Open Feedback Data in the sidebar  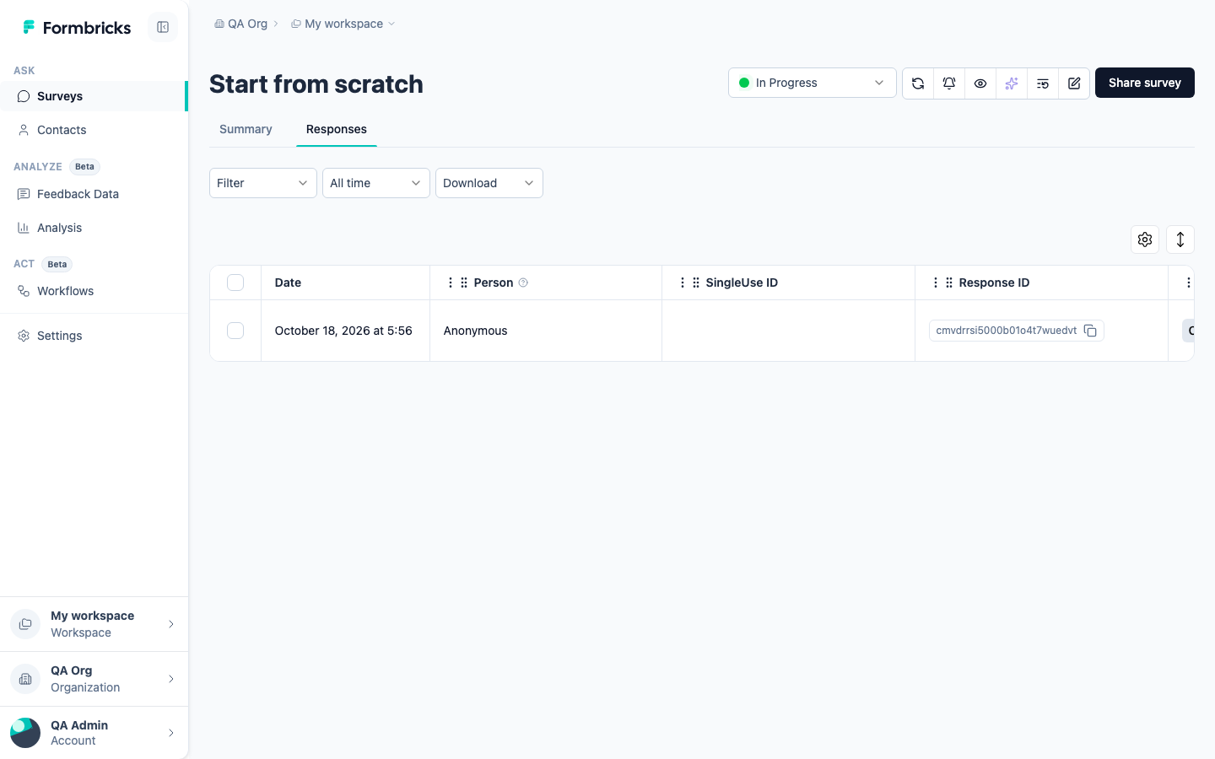coord(93,194)
